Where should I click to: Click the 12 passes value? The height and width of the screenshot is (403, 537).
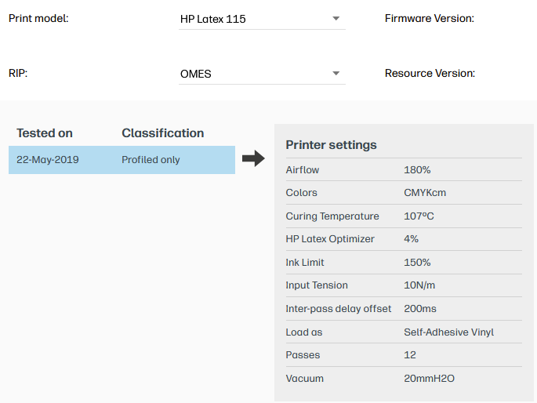(410, 354)
